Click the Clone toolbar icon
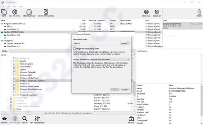This screenshot has height=125, width=203. pos(4,13)
